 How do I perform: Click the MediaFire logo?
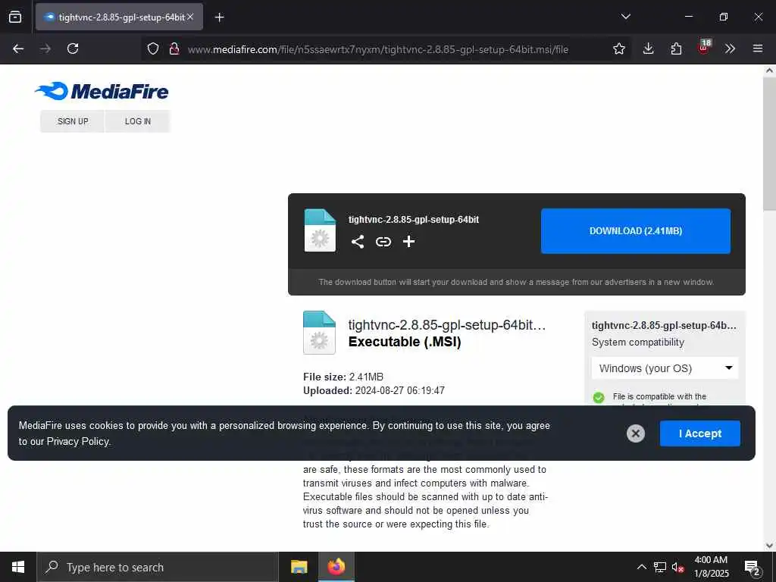click(x=102, y=91)
